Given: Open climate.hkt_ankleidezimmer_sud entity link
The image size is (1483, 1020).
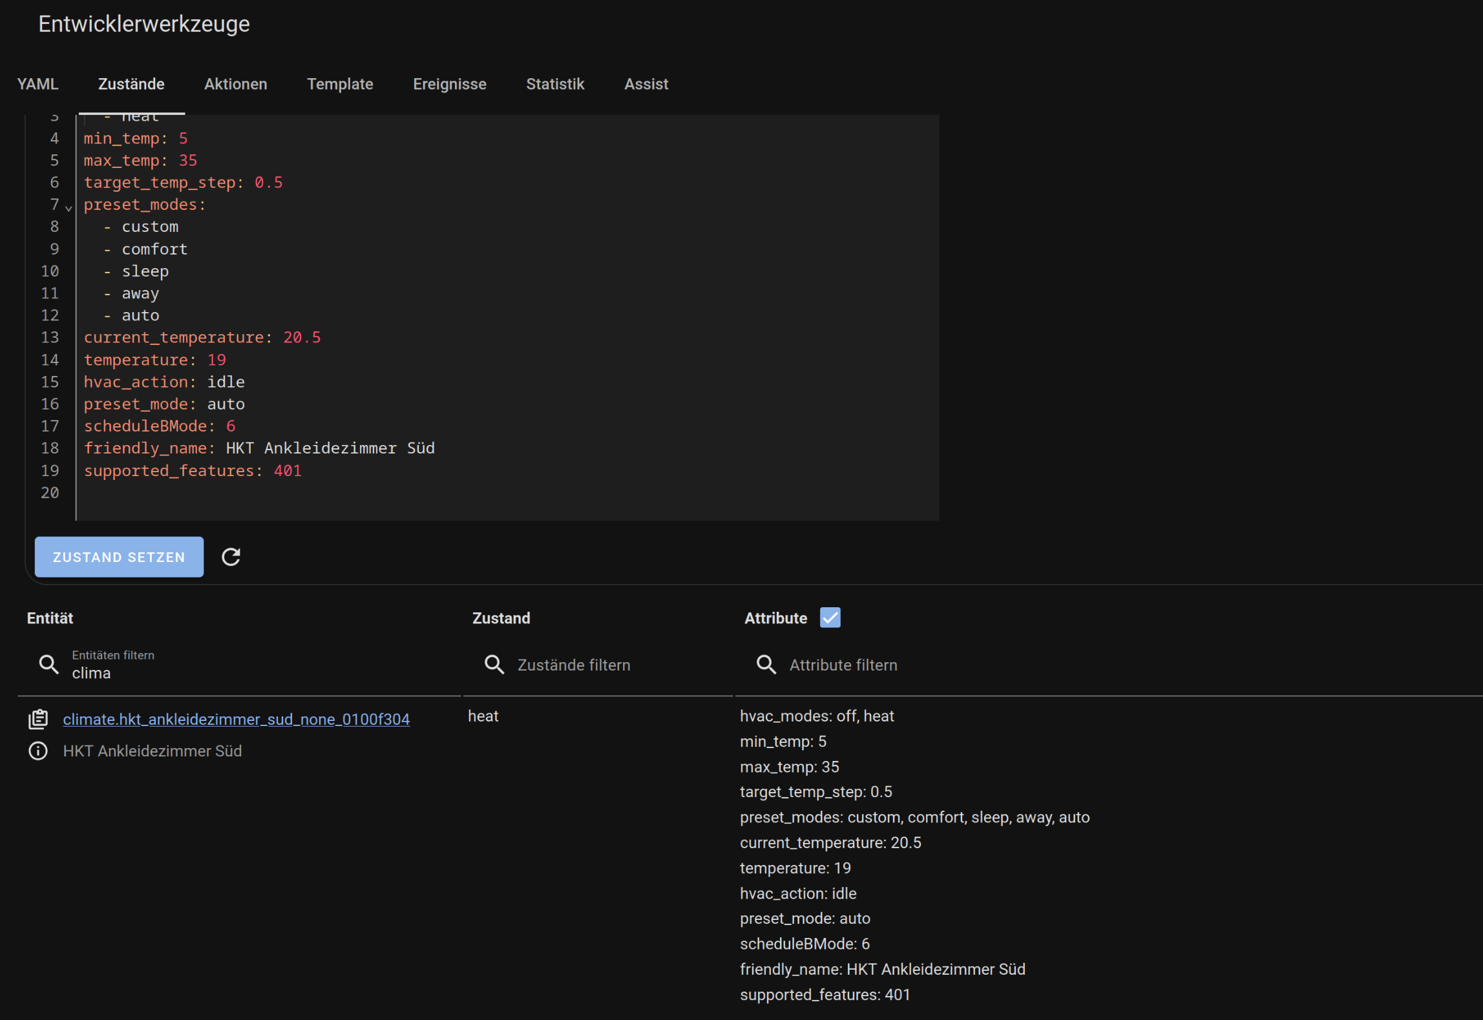Looking at the screenshot, I should [x=236, y=719].
